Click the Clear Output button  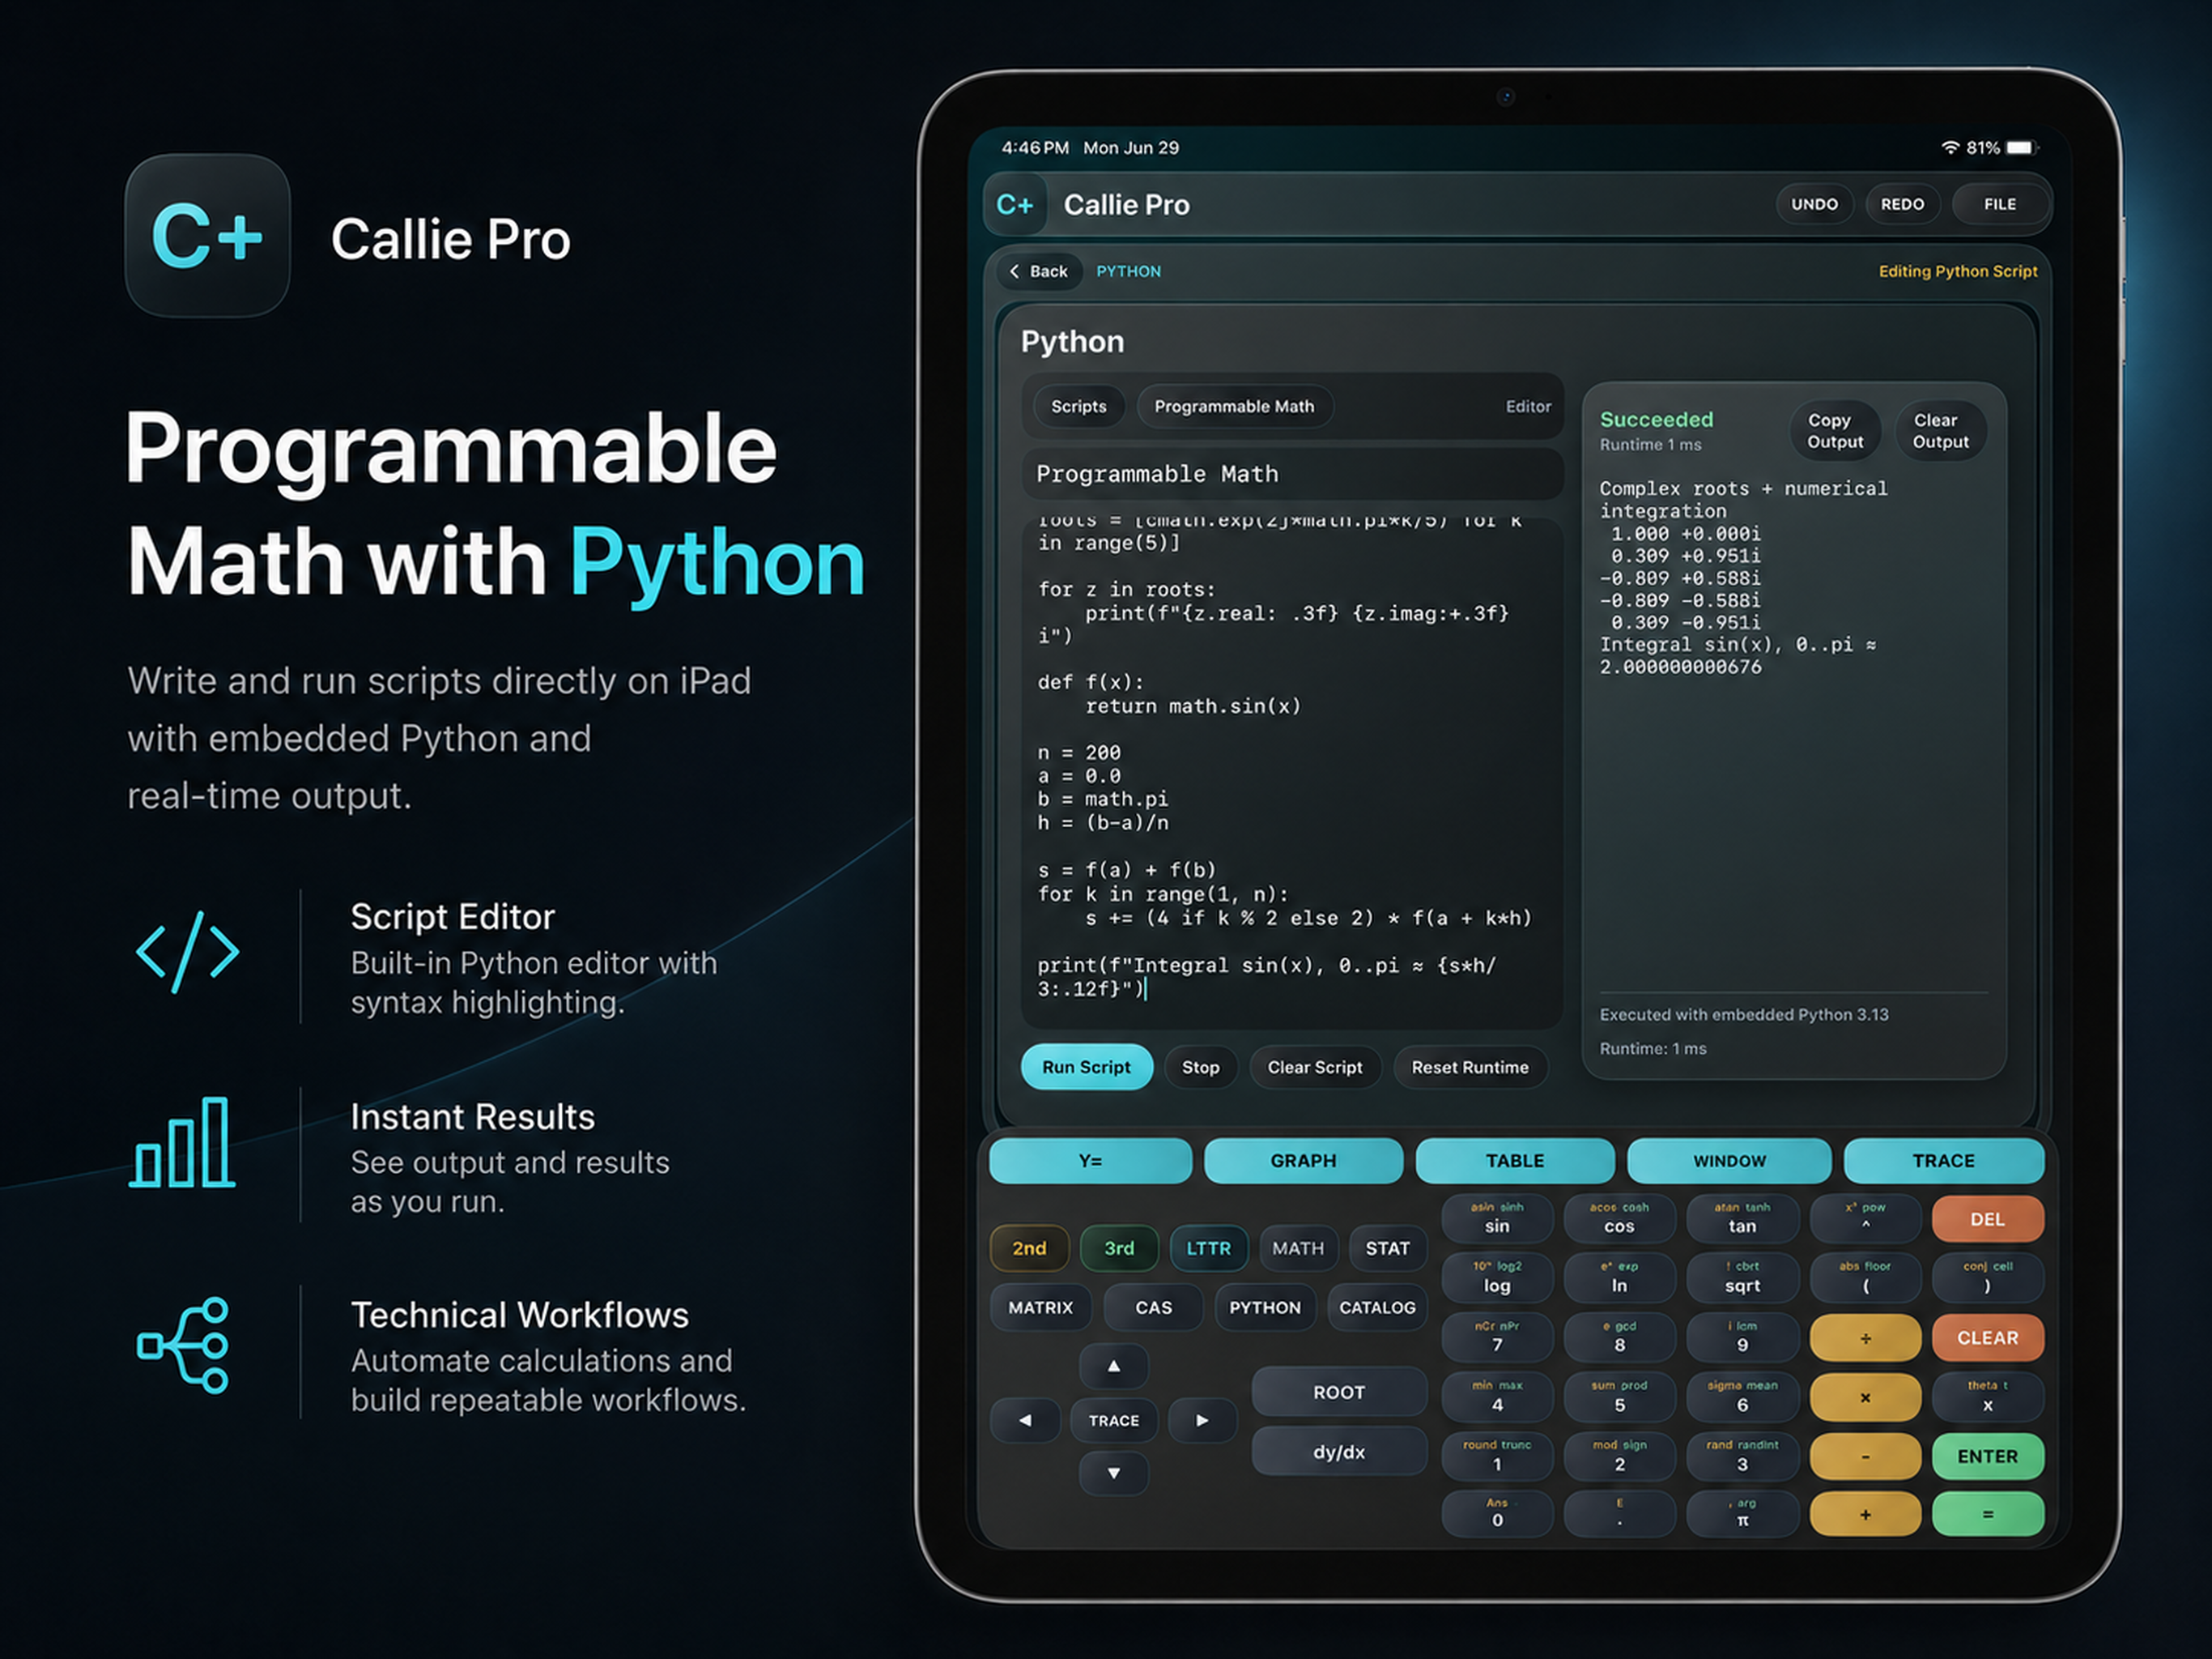pos(1940,431)
